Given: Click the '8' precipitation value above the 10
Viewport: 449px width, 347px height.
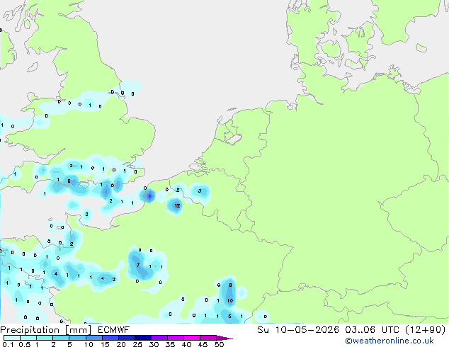Looking at the screenshot, I should pos(230,285).
